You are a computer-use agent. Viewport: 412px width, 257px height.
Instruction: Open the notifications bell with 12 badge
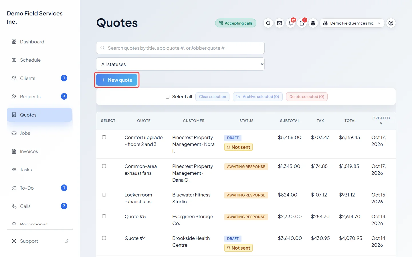click(291, 23)
